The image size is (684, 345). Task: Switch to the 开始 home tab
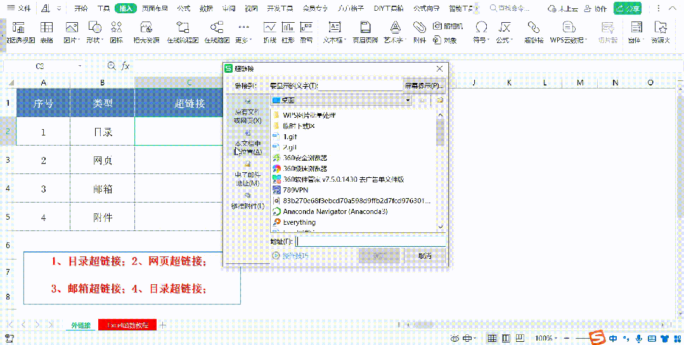81,8
